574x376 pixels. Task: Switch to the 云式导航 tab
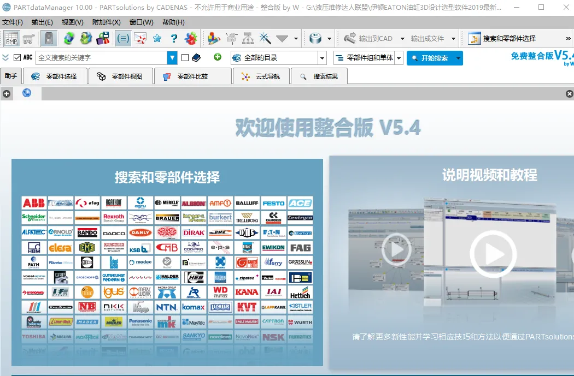(261, 76)
